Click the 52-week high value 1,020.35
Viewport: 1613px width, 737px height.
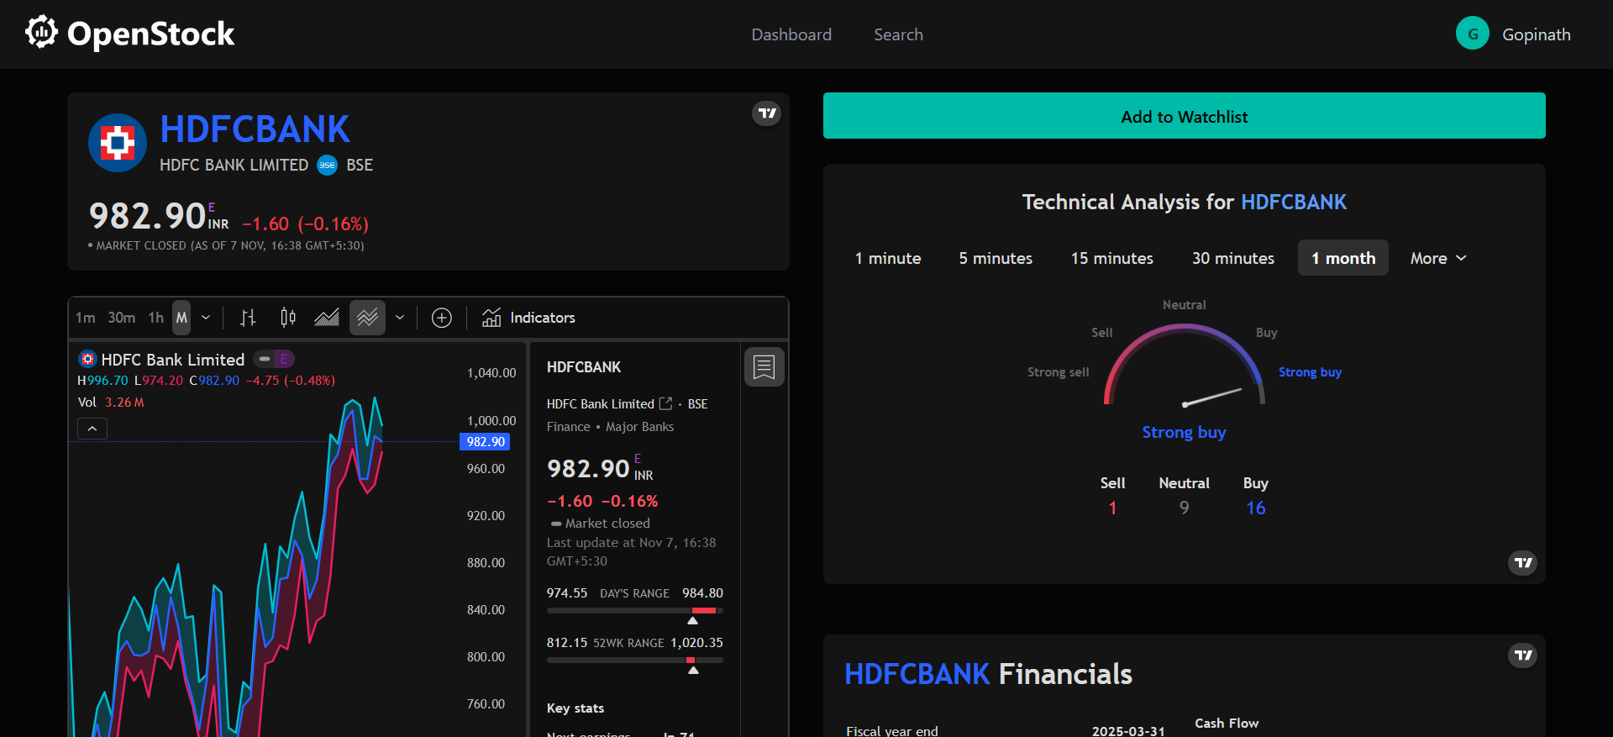pos(696,643)
